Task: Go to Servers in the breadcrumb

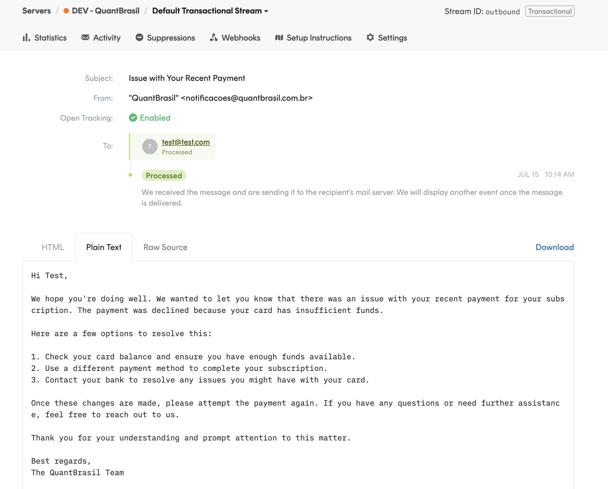Action: [36, 11]
